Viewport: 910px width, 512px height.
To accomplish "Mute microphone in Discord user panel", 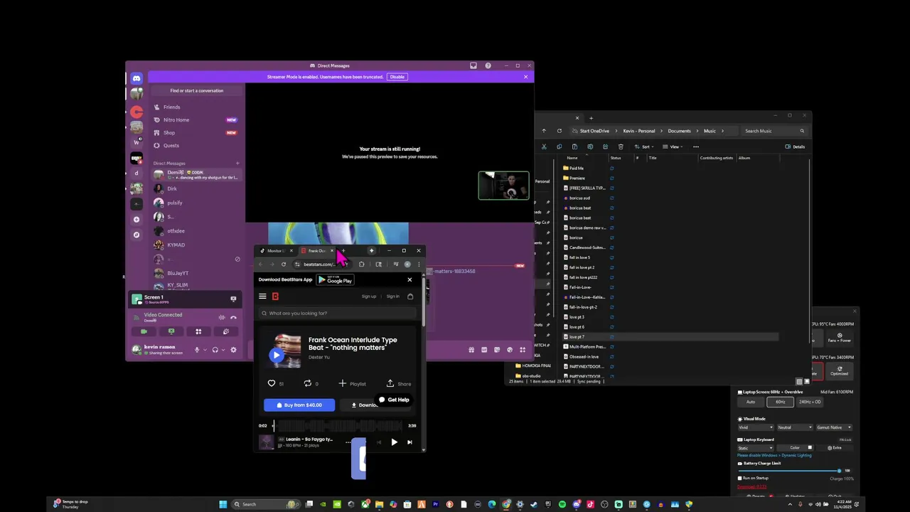I will (x=197, y=349).
